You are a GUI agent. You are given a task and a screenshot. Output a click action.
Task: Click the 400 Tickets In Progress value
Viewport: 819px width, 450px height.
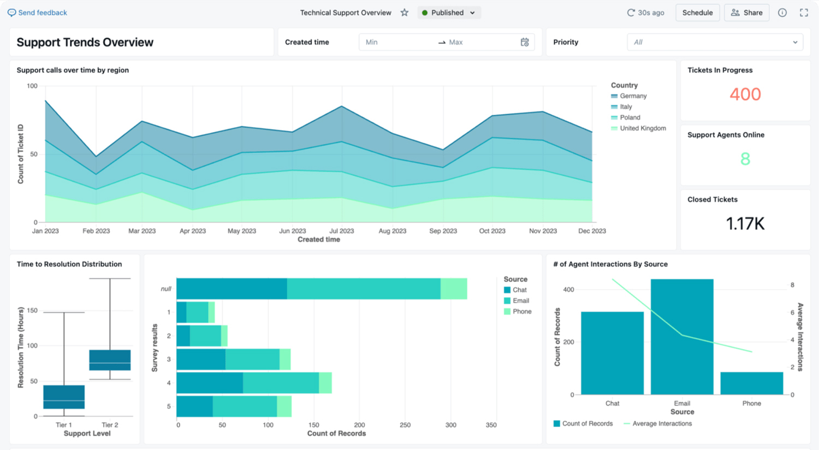pyautogui.click(x=745, y=94)
